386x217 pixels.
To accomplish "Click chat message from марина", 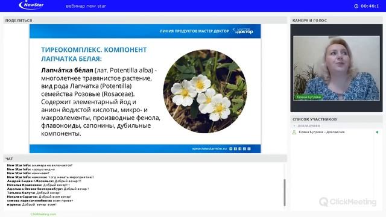I will [32, 205].
